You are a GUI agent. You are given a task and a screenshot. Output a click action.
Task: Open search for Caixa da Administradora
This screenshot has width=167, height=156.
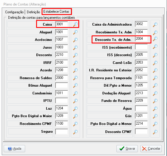[x=155, y=24]
